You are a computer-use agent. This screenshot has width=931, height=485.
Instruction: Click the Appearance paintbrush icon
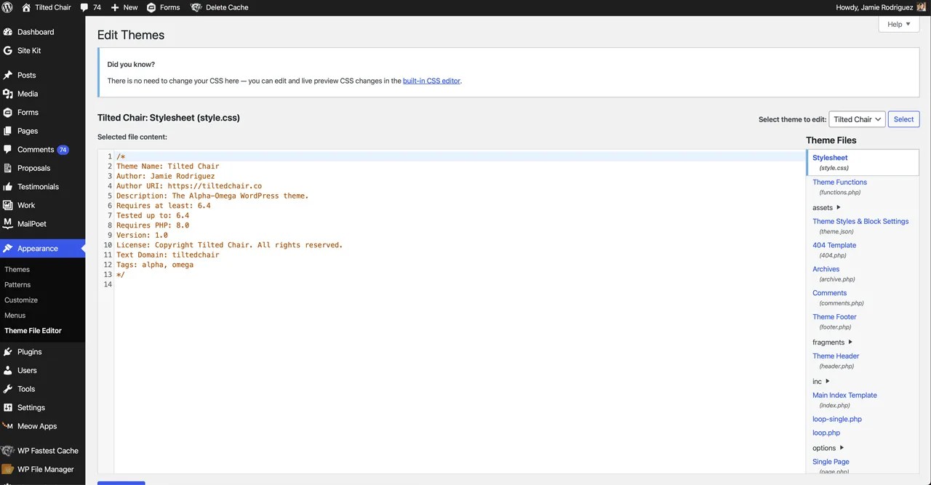(x=8, y=249)
